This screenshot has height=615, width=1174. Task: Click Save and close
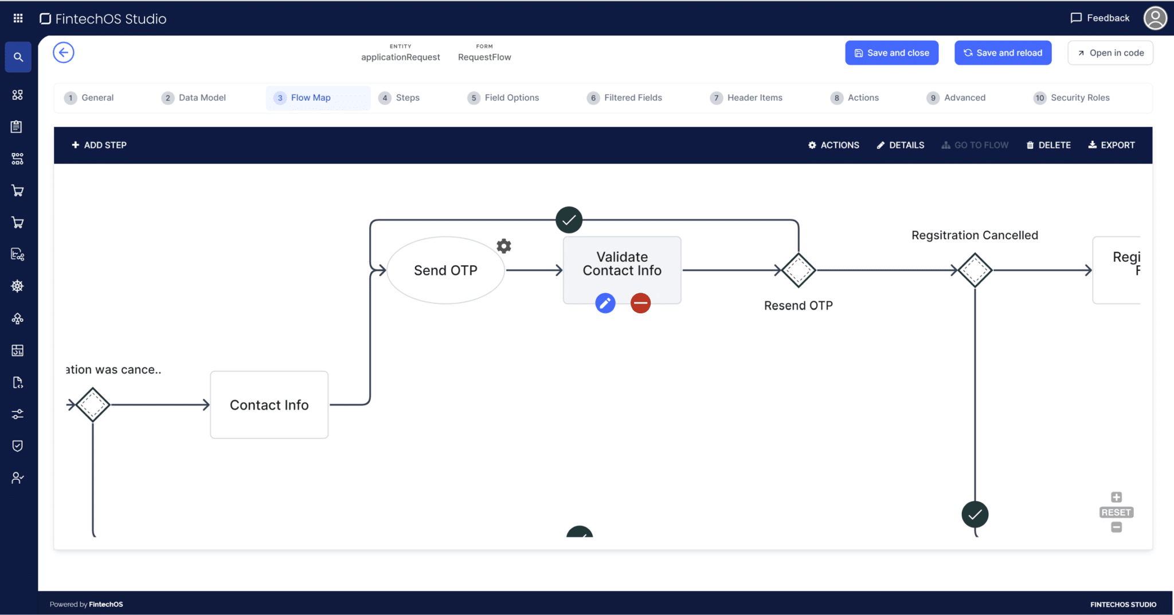click(x=891, y=53)
